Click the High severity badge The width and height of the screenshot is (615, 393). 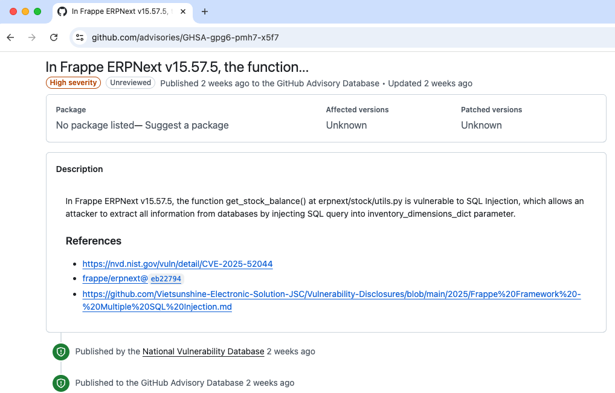tap(73, 83)
